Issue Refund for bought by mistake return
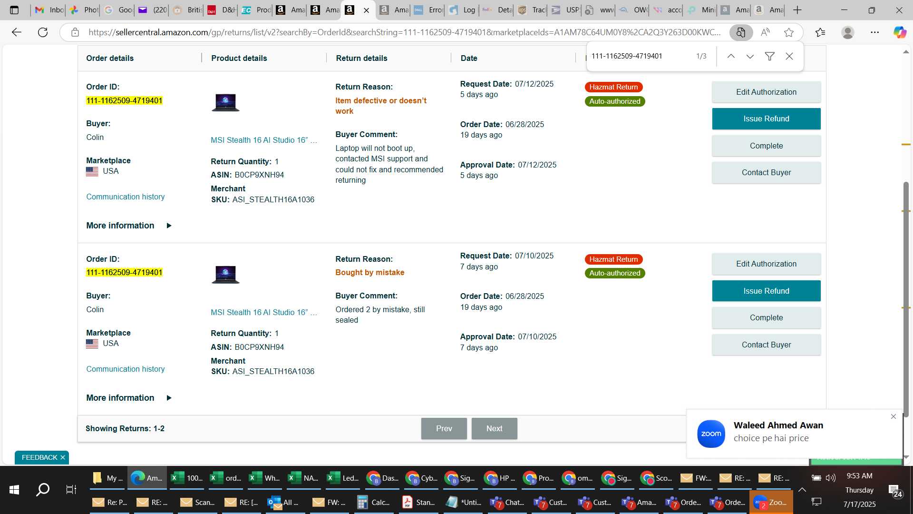 click(766, 291)
